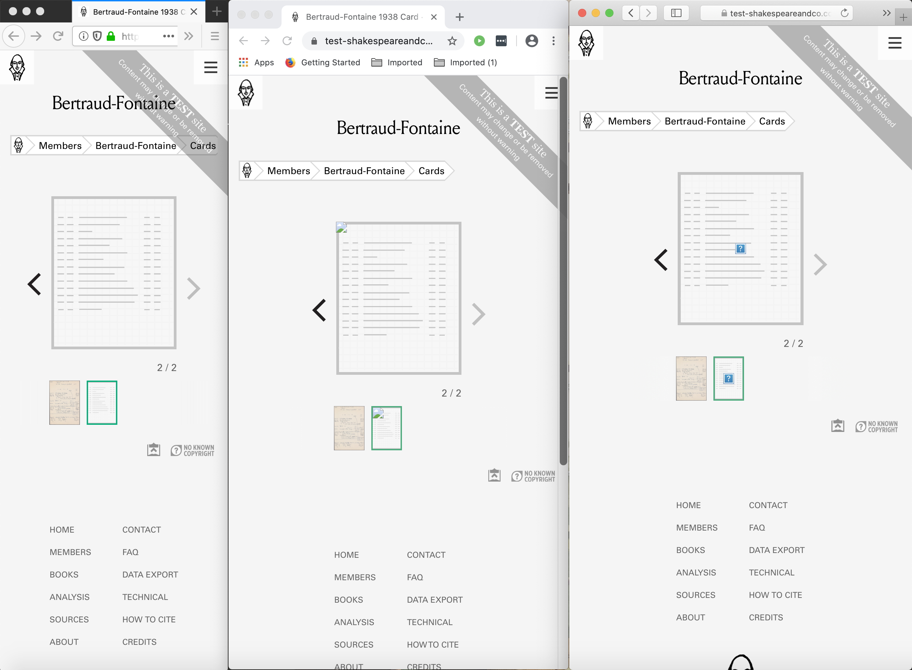Expand Safari toolbar overflow chevrons
The height and width of the screenshot is (670, 912).
(886, 13)
